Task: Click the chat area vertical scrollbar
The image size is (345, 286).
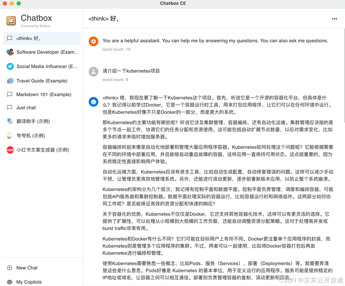Action: tap(344, 76)
